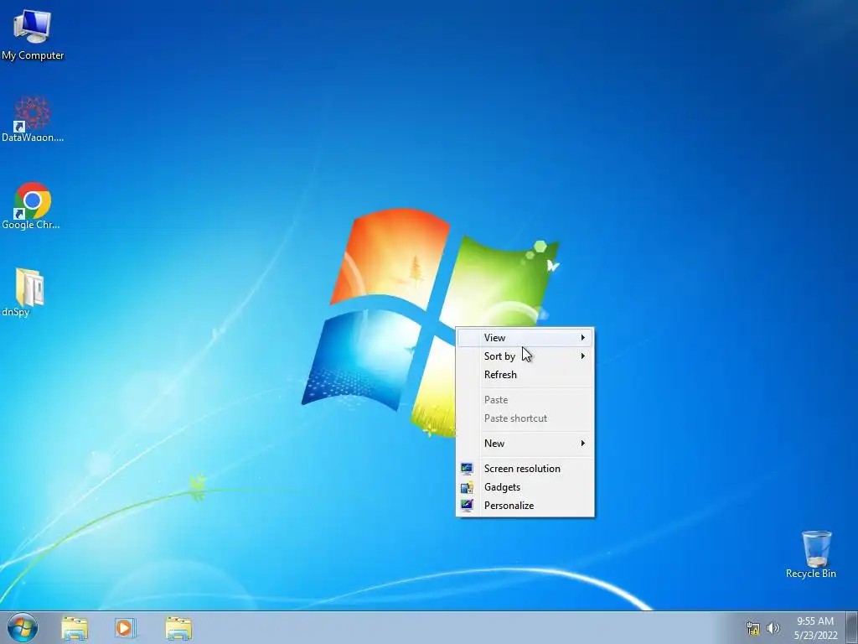Expand the arrow beside Sort by
858x644 pixels.
tap(583, 356)
